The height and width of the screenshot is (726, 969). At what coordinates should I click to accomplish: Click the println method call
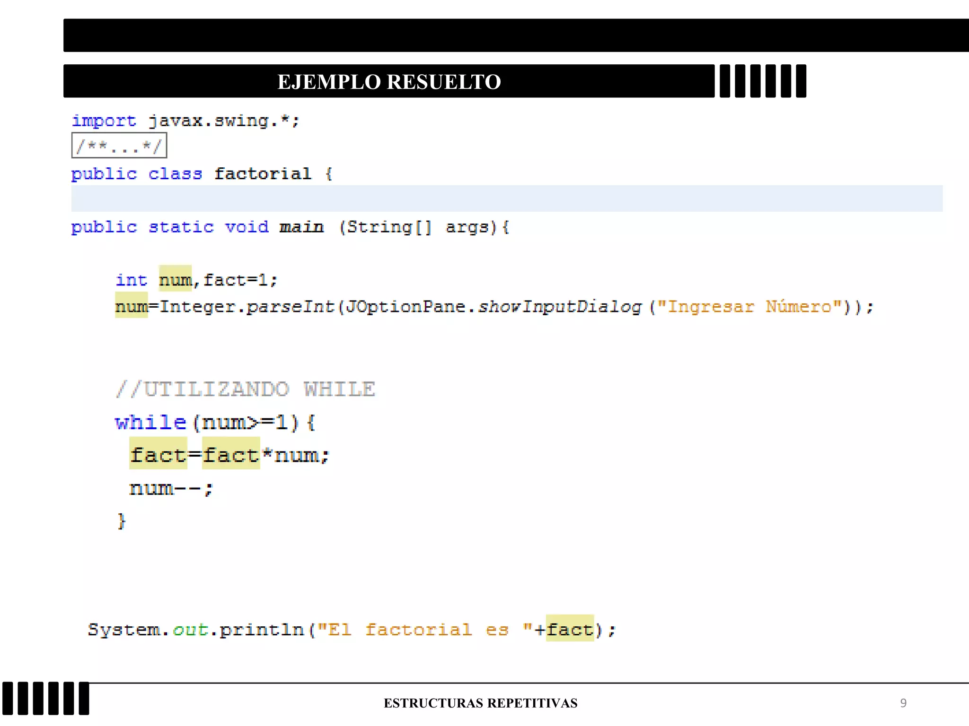click(x=262, y=630)
